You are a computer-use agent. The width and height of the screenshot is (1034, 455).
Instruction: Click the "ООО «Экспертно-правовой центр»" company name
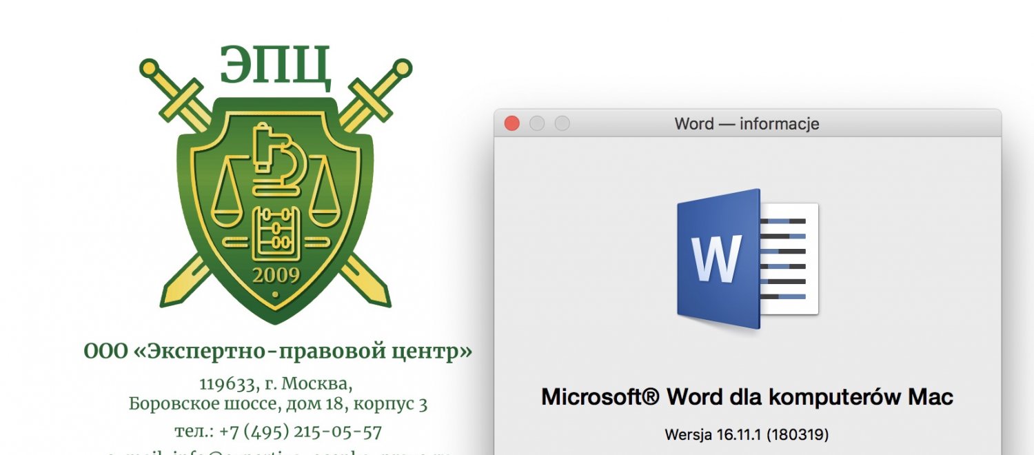(278, 351)
